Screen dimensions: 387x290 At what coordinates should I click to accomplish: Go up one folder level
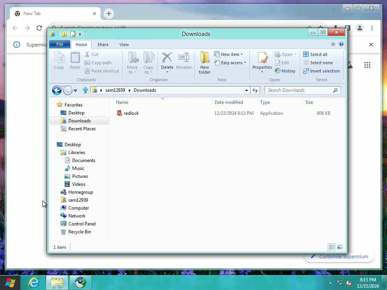[85, 90]
